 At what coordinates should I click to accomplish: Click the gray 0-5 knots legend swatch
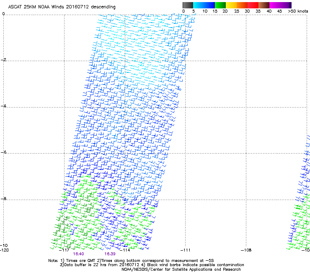[x=188, y=5]
